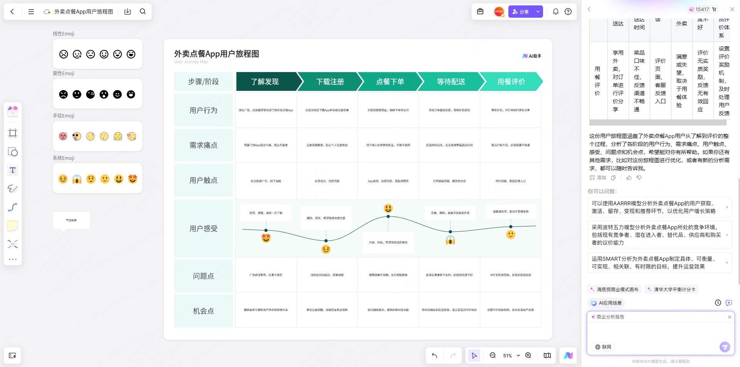This screenshot has height=367, width=740.
Task: Open the 51% zoom level dropdown
Action: 511,355
